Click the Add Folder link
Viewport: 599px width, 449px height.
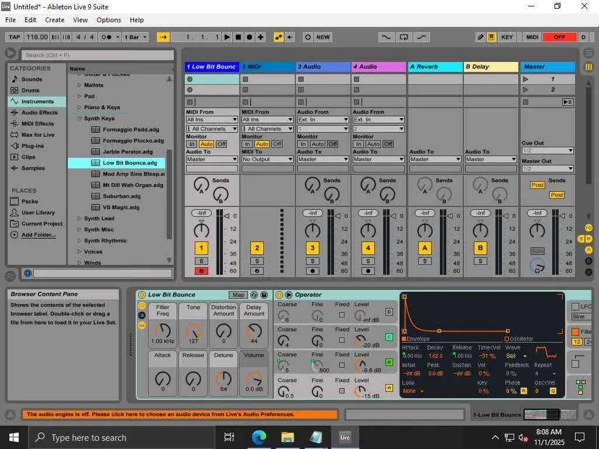pyautogui.click(x=39, y=235)
